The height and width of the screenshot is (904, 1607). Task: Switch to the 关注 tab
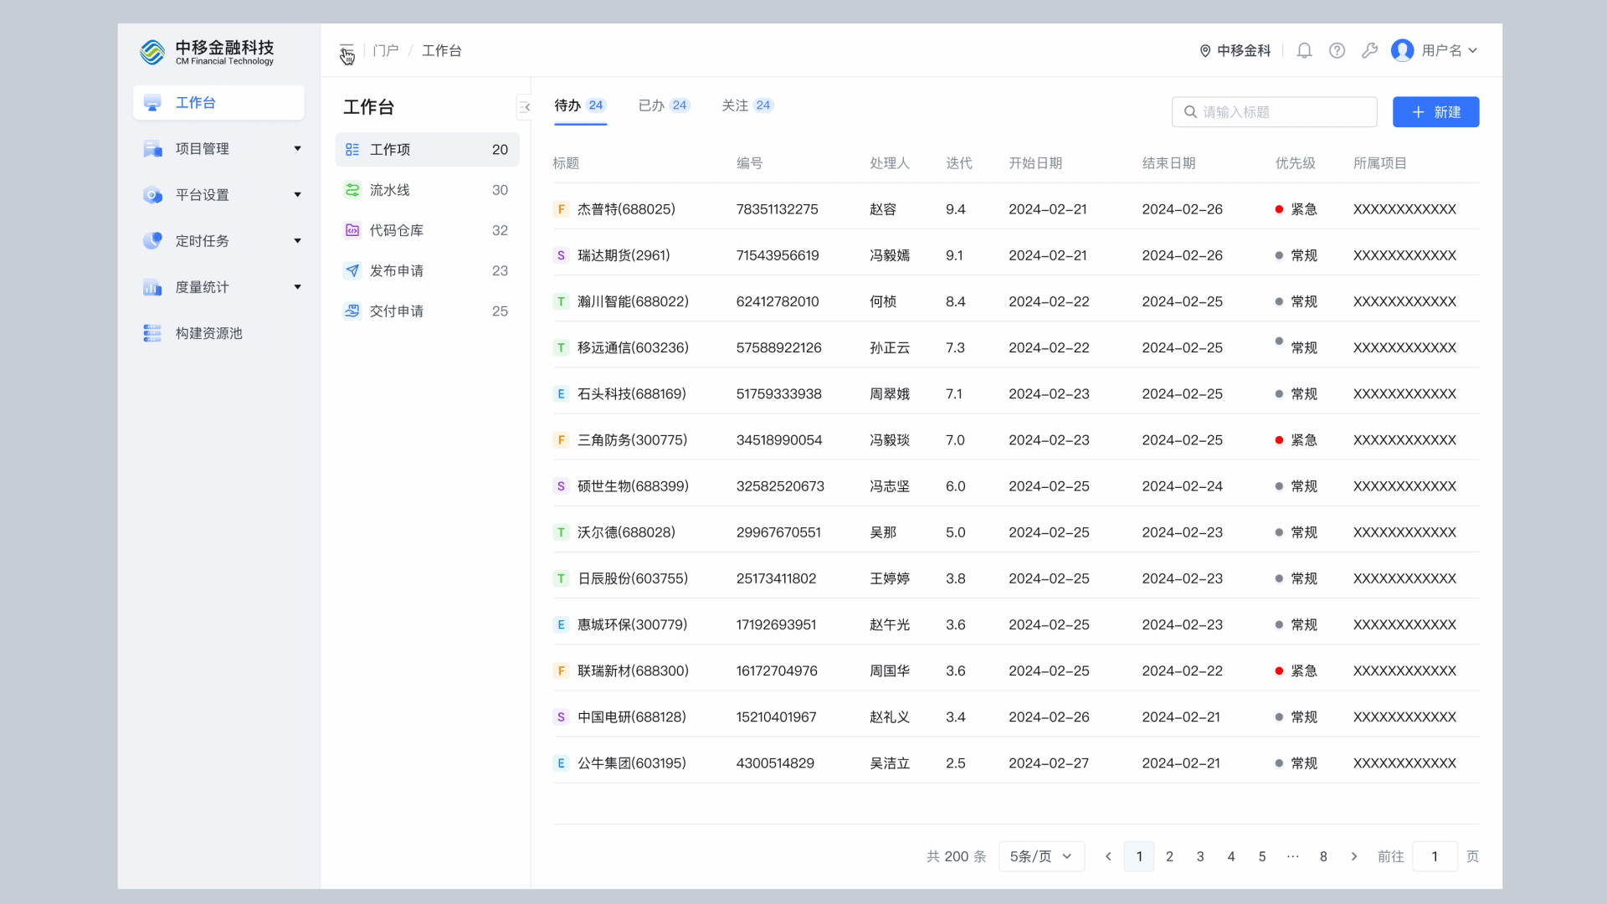click(747, 105)
